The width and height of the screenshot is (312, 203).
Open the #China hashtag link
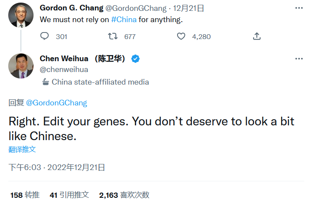[124, 20]
